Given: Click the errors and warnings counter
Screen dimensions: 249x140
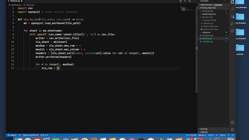Looking at the screenshot, I should tap(44, 135).
